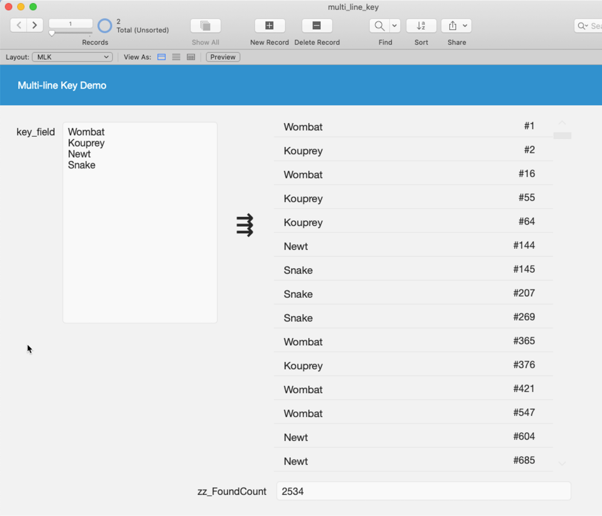This screenshot has width=602, height=516.
Task: Open Find mode with the magnifying glass
Action: click(x=379, y=26)
